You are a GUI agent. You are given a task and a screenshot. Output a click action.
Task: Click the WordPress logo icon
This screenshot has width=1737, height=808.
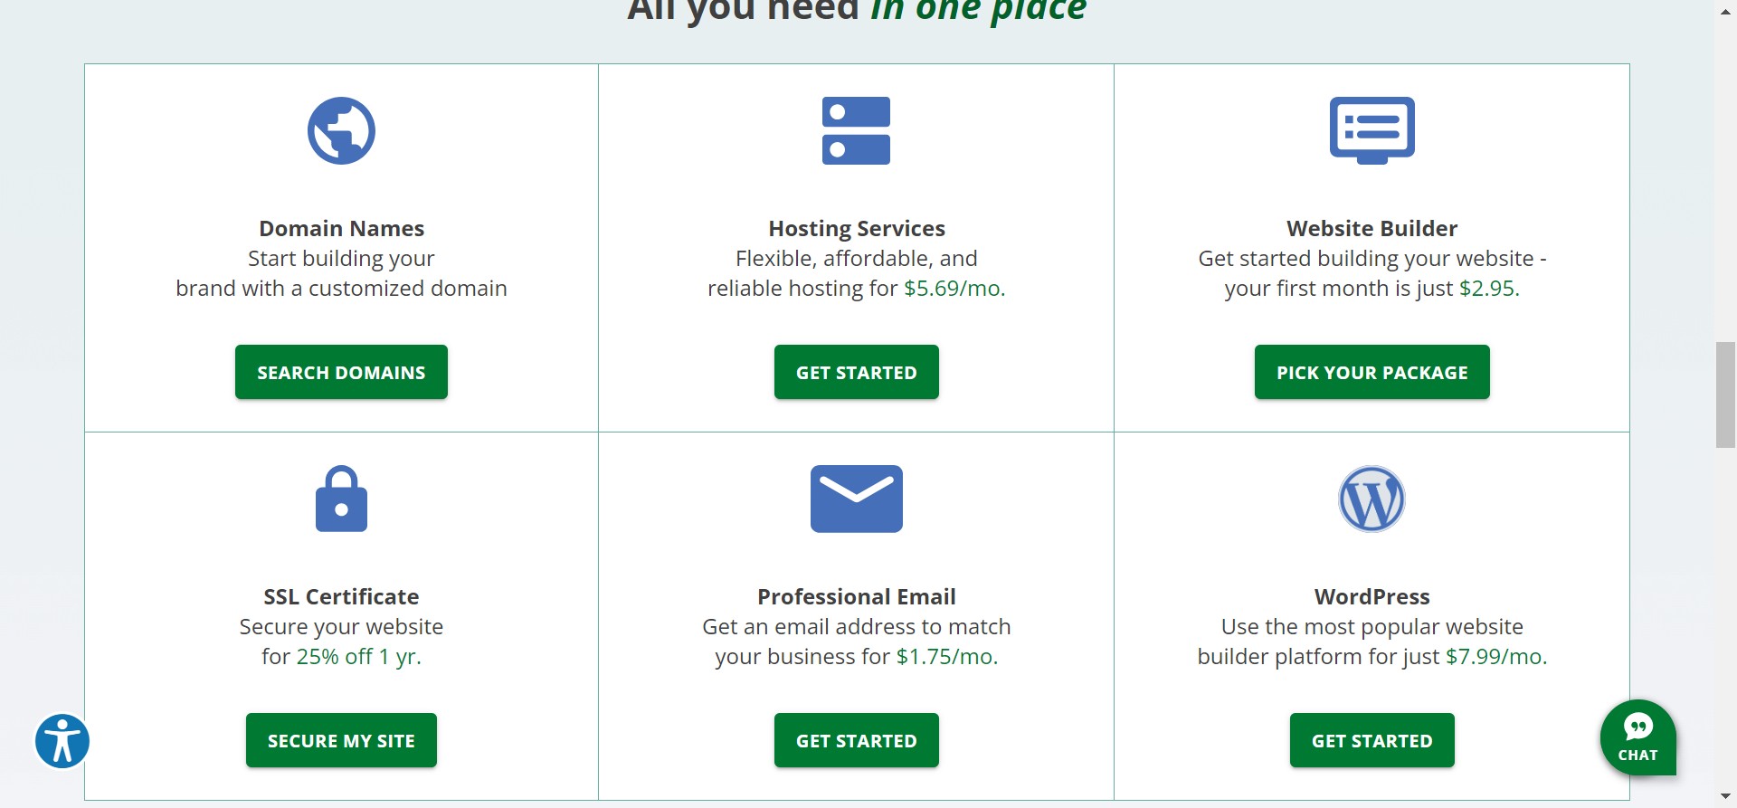coord(1372,499)
